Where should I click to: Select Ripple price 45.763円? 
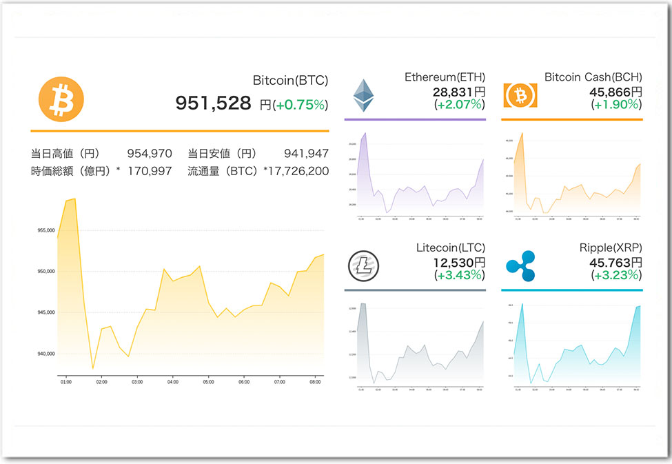click(x=615, y=263)
